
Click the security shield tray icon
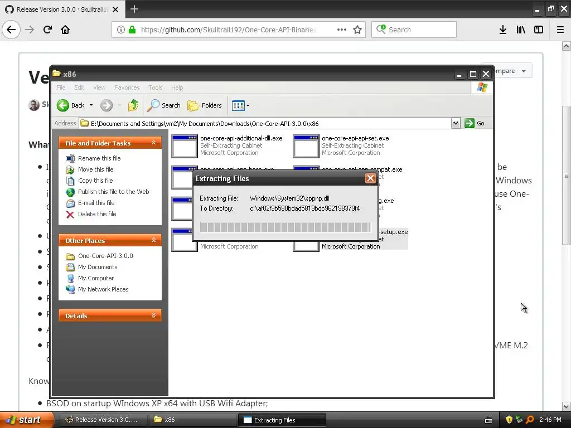tap(509, 420)
